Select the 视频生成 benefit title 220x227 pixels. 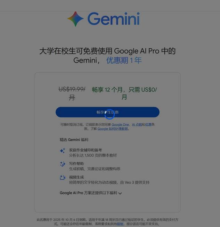point(76,177)
